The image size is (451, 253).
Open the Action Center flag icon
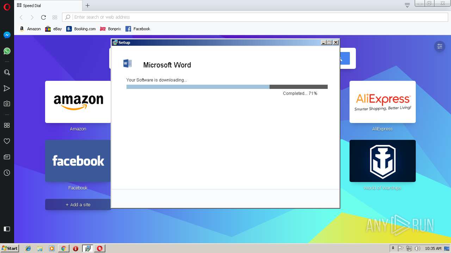401,248
